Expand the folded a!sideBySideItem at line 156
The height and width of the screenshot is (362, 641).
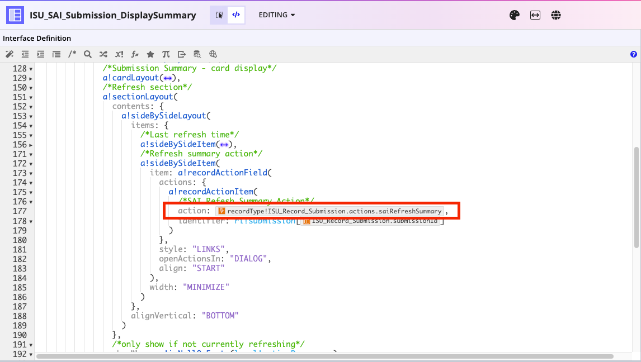pos(31,145)
